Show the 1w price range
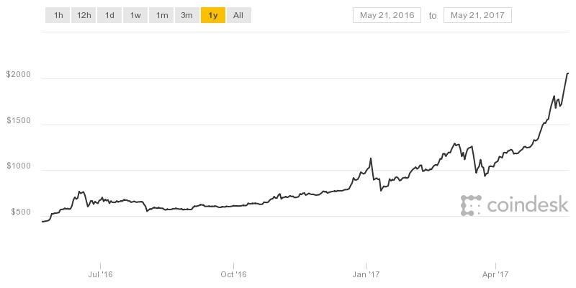 pyautogui.click(x=135, y=15)
